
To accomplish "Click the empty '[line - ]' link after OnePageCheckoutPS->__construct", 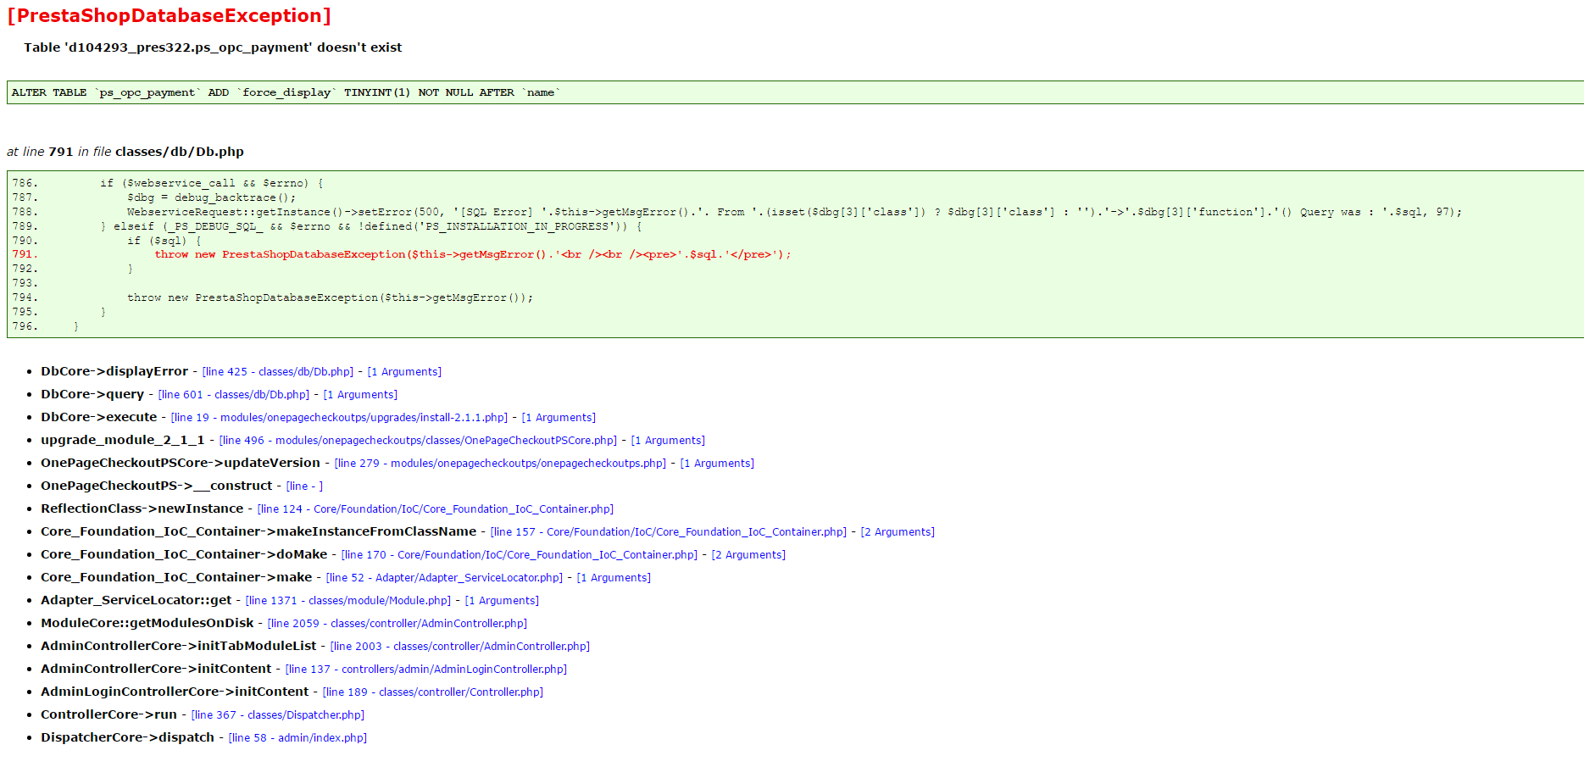I will pyautogui.click(x=304, y=486).
